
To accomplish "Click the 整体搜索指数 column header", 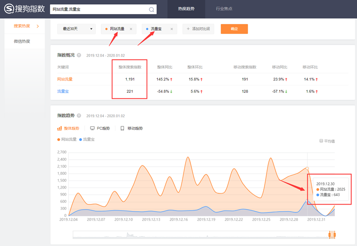I will 130,67.
